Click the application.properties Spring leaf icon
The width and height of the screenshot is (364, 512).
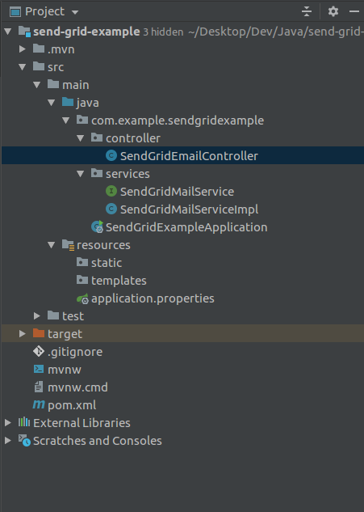coord(83,298)
